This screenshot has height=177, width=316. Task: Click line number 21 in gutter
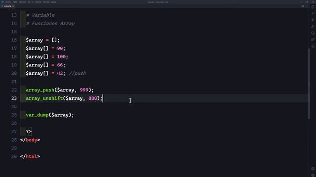point(14,82)
